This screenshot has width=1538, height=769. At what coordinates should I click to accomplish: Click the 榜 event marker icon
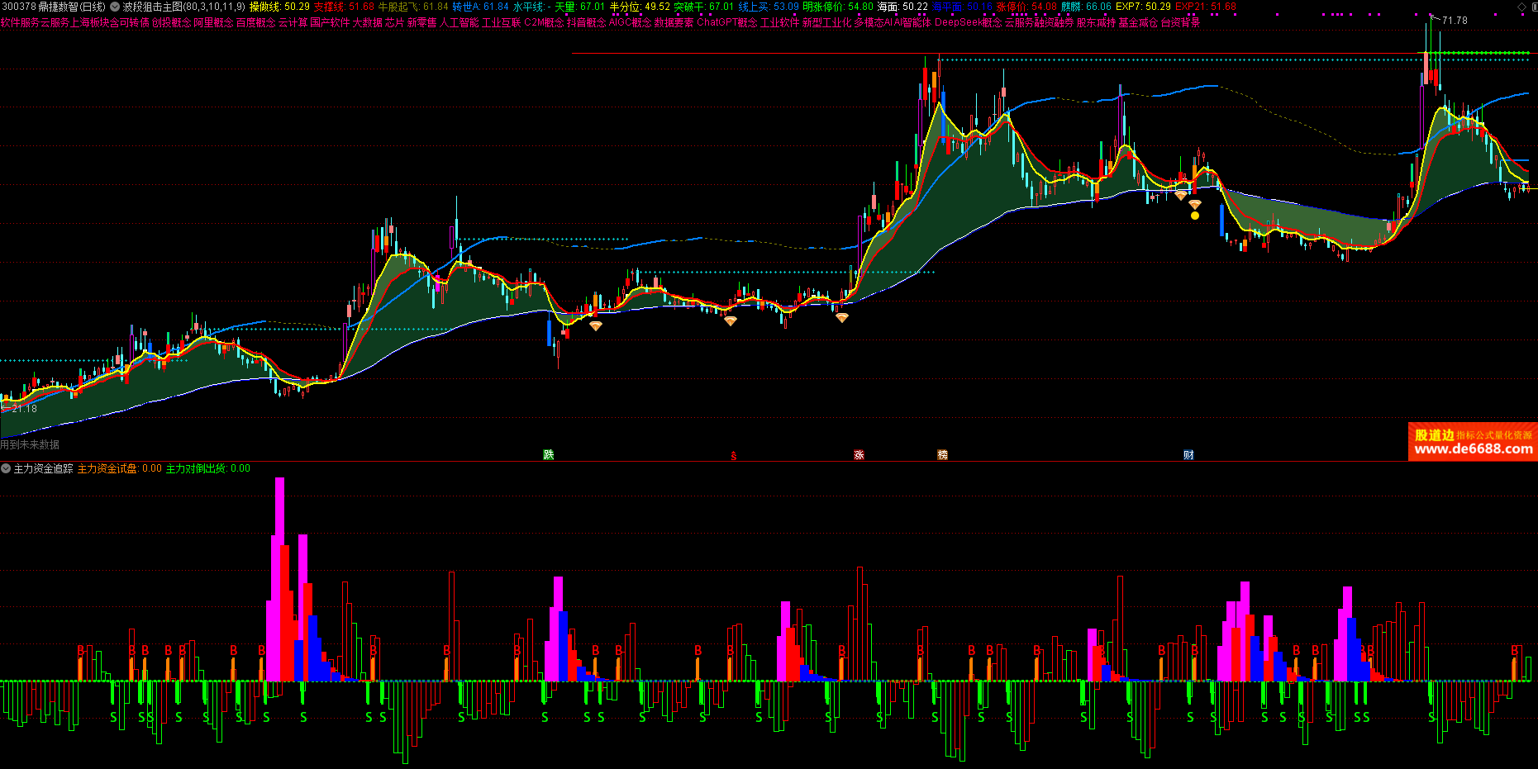coord(942,455)
